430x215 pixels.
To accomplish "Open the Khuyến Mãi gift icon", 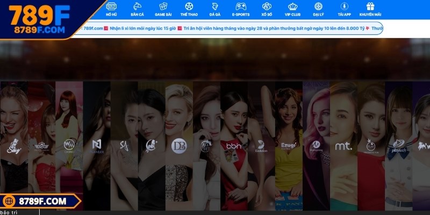I will pyautogui.click(x=370, y=6).
